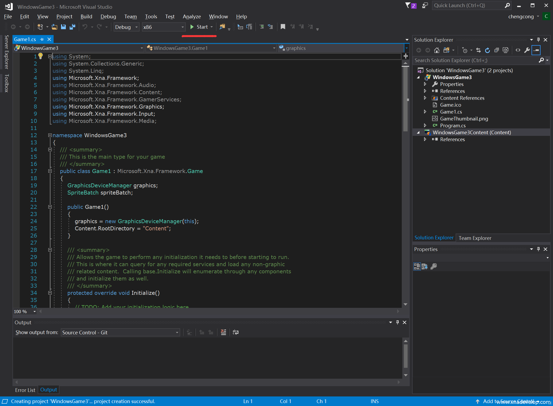Toggle Preview Selected Items button
The height and width of the screenshot is (406, 553).
(536, 50)
